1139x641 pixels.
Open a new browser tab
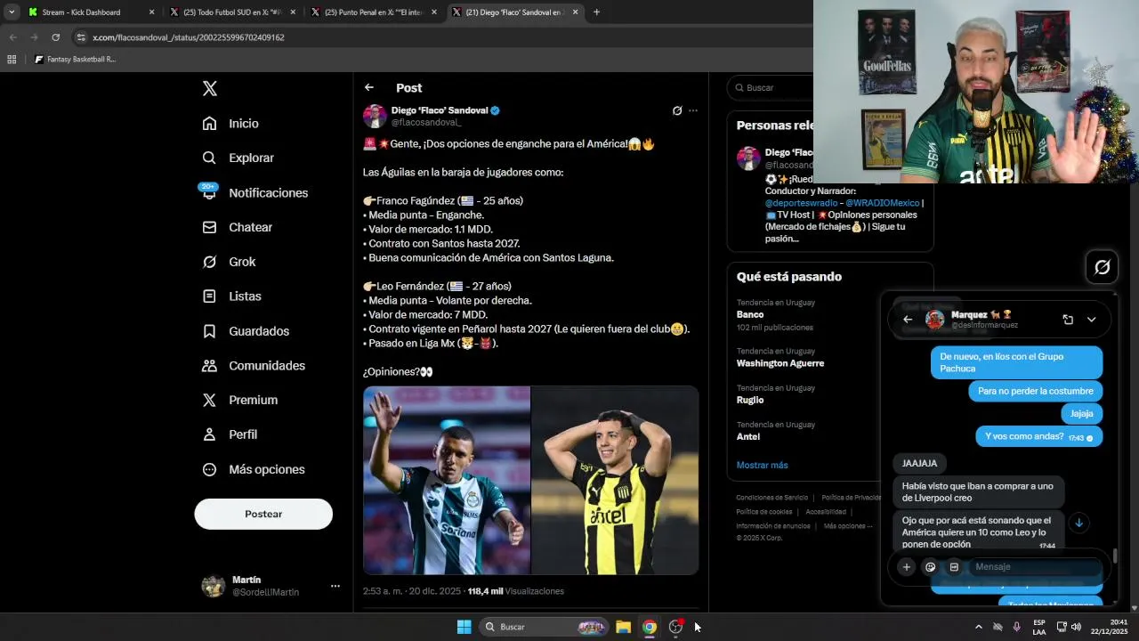[596, 12]
